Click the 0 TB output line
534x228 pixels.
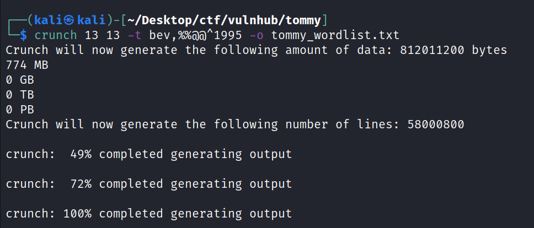point(20,95)
